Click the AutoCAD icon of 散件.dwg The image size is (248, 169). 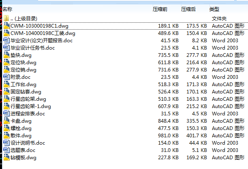pyautogui.click(x=6, y=135)
